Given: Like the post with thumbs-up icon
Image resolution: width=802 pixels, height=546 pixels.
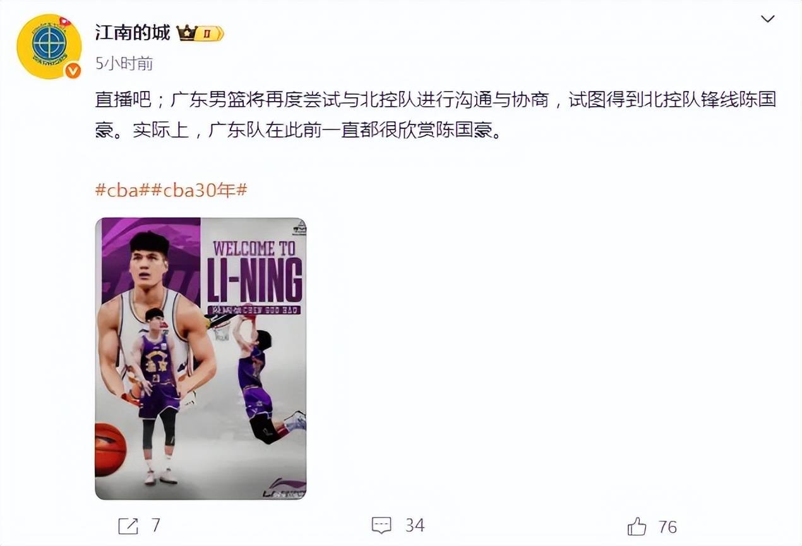Looking at the screenshot, I should (x=637, y=526).
